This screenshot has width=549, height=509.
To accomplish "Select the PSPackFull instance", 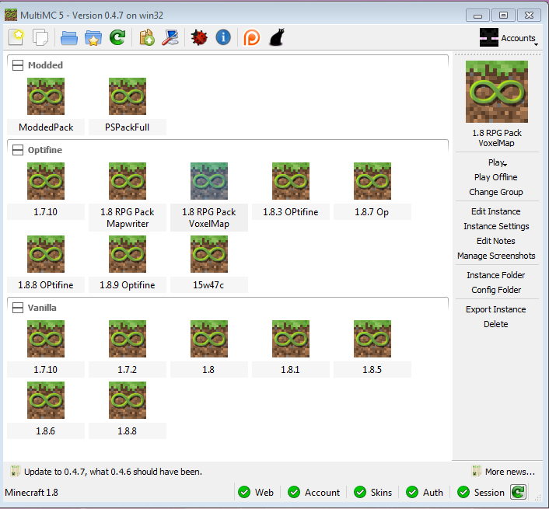I will pyautogui.click(x=128, y=105).
